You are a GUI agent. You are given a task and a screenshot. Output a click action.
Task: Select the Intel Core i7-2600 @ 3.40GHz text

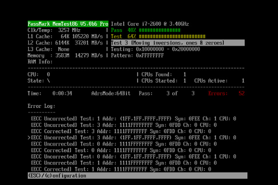click(150, 24)
